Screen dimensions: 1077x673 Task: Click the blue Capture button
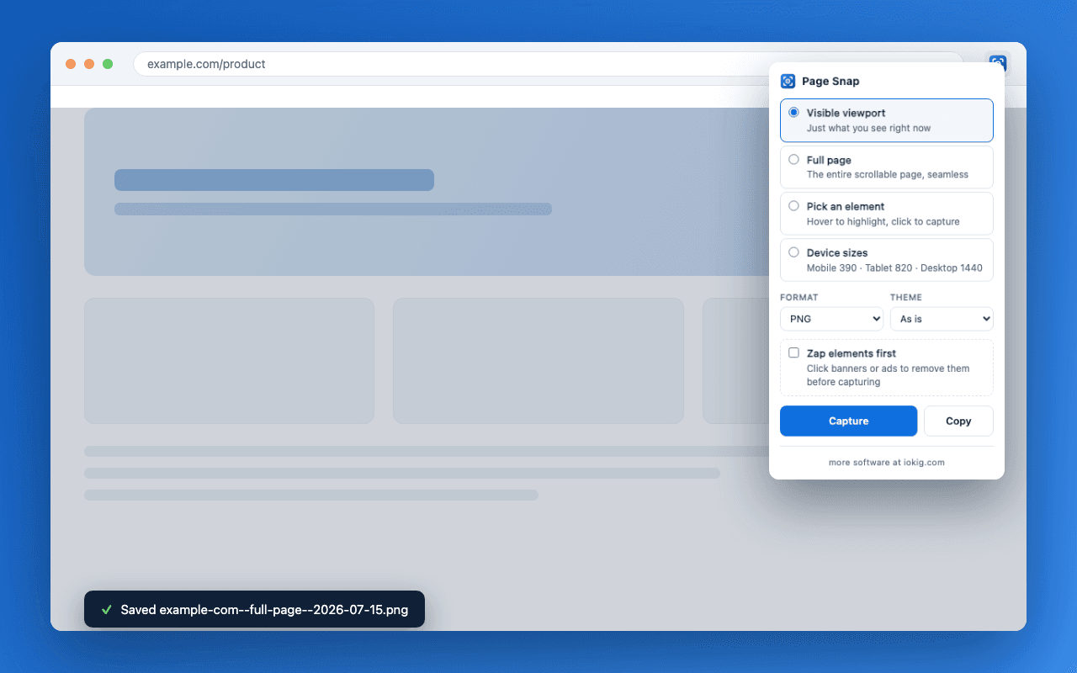pos(848,421)
